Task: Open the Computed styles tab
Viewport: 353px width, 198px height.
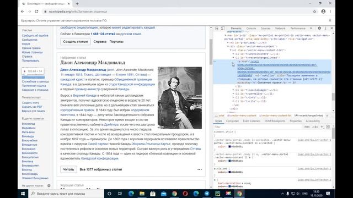Action: pyautogui.click(x=232, y=121)
